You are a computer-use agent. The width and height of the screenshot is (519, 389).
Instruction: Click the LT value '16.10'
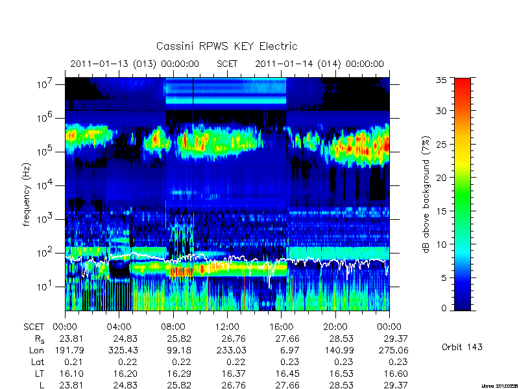click(x=71, y=373)
